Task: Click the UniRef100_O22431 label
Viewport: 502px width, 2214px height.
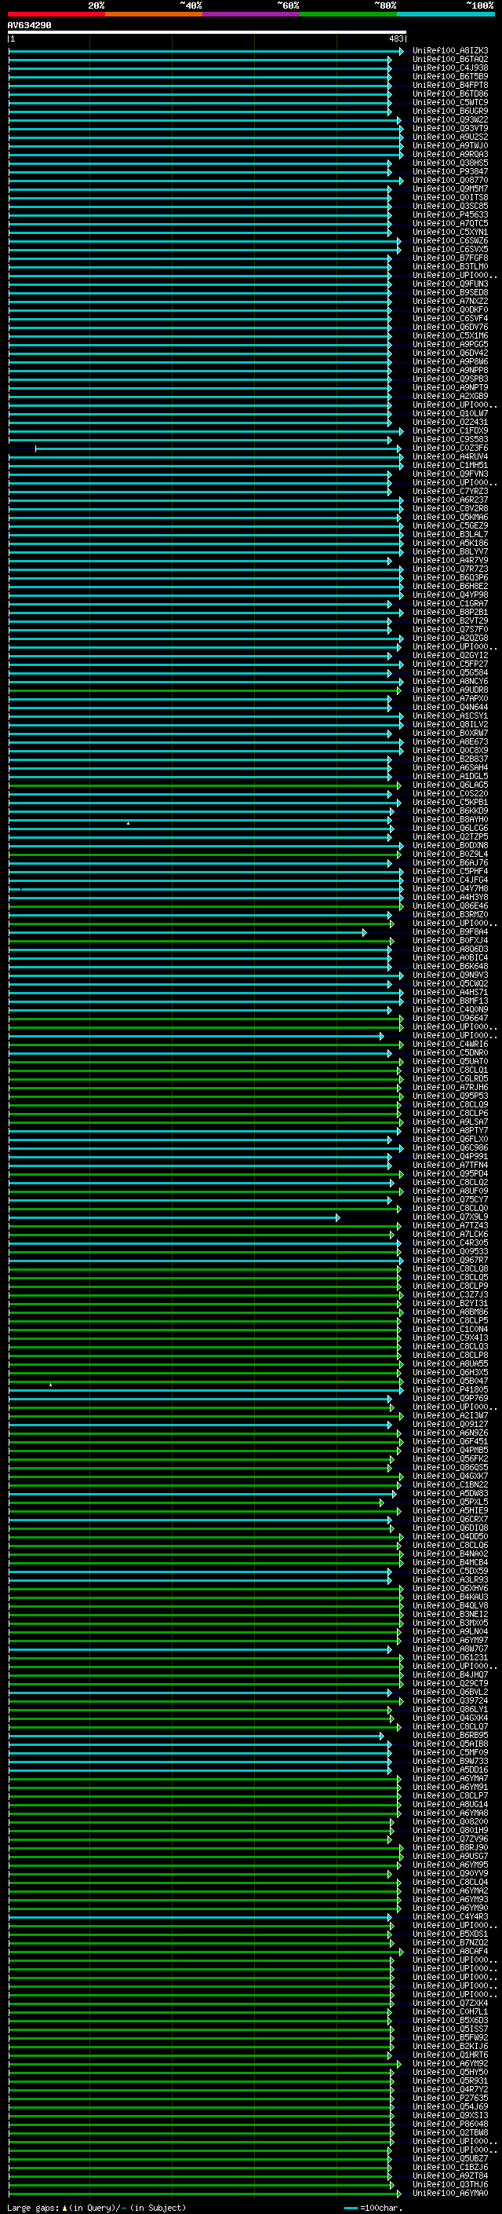Action: point(450,422)
